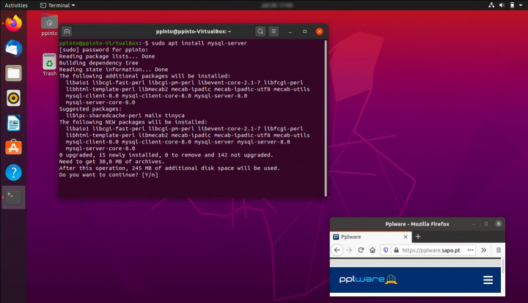Image resolution: width=528 pixels, height=303 pixels.
Task: Click the terminal search button
Action: [260, 31]
